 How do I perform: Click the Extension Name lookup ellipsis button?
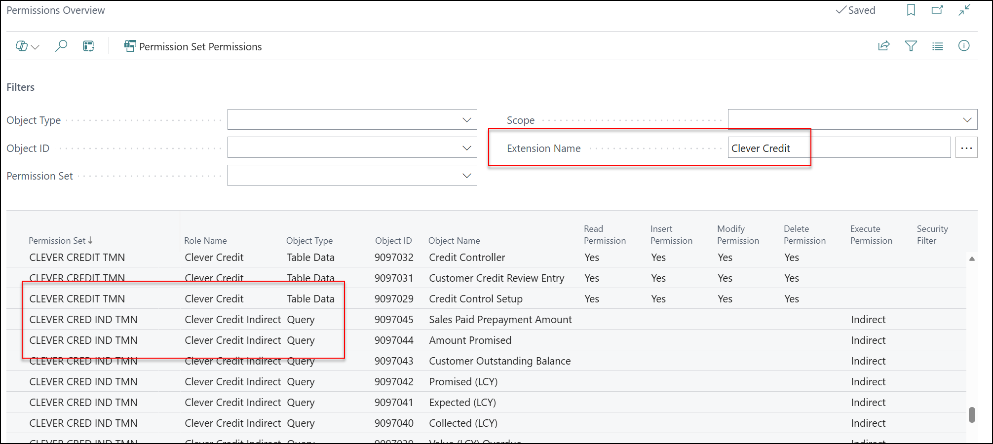click(x=966, y=148)
